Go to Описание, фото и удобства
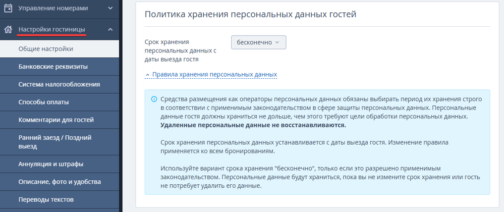 [59, 182]
